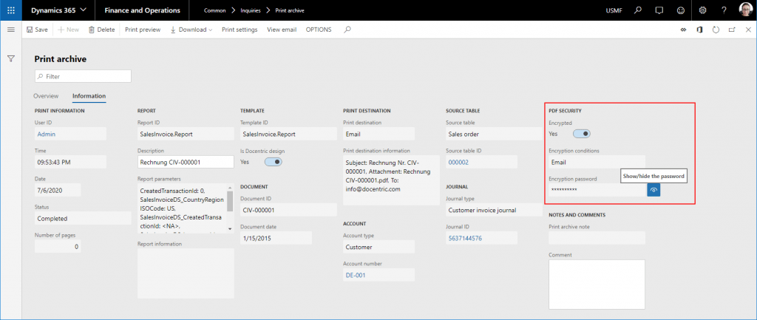Go to the Common breadcrumb

pyautogui.click(x=215, y=10)
